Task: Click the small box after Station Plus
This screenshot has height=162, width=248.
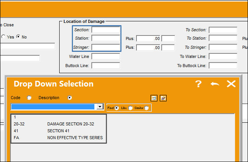Action: click(x=168, y=38)
